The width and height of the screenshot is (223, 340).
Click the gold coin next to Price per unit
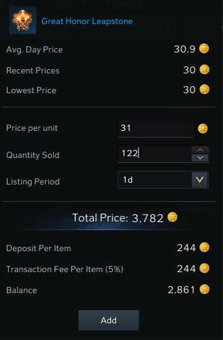click(203, 128)
